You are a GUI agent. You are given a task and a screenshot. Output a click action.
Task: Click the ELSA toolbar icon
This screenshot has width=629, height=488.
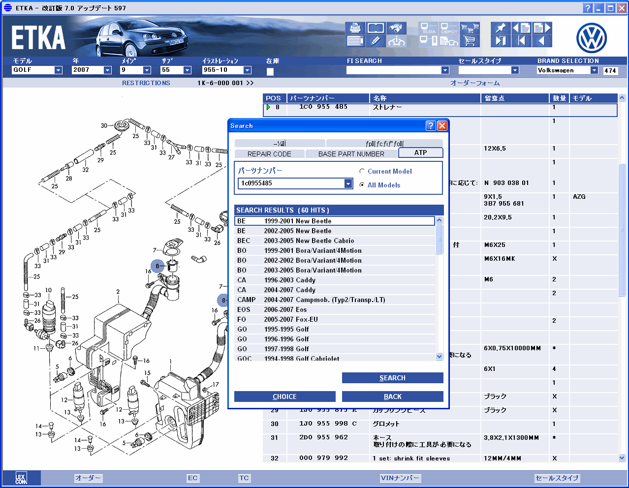click(429, 28)
